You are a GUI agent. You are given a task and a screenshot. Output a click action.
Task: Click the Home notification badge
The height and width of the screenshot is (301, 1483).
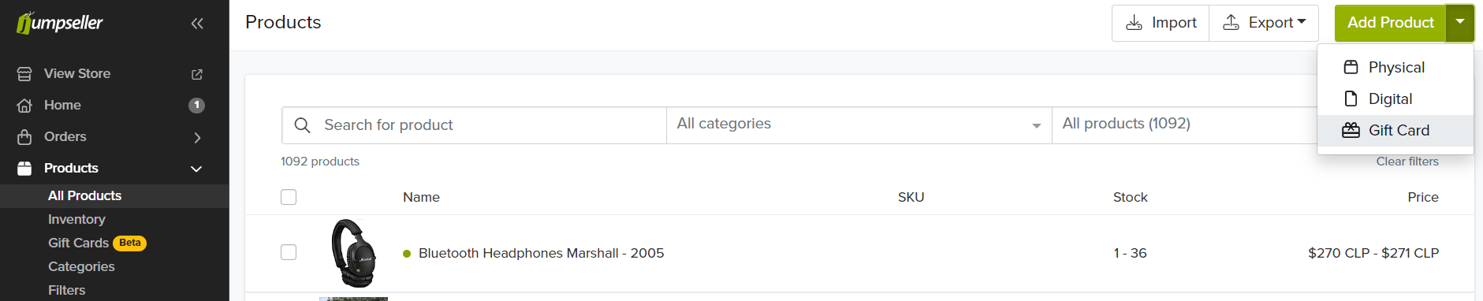click(197, 106)
